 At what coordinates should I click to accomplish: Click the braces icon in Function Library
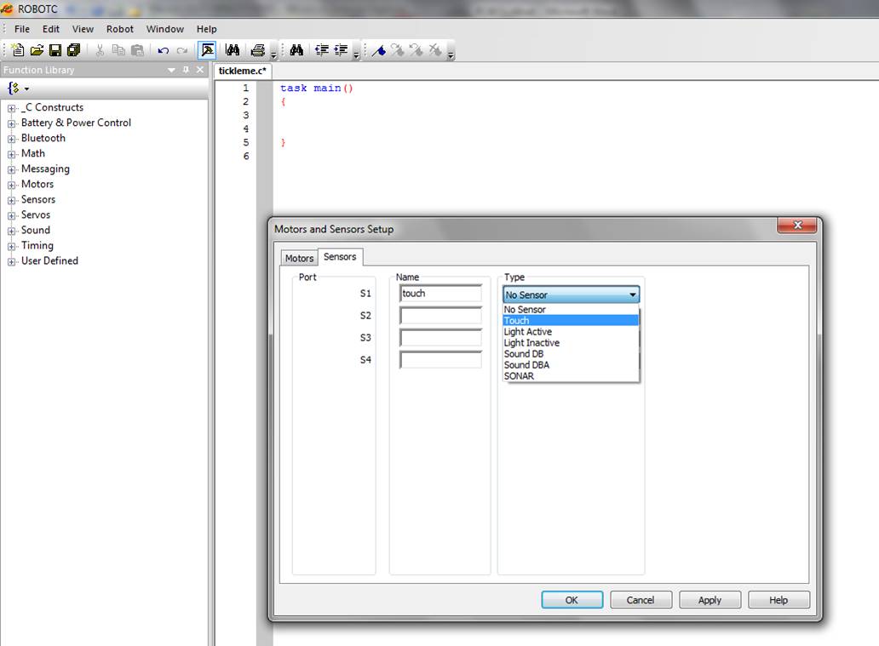(13, 88)
